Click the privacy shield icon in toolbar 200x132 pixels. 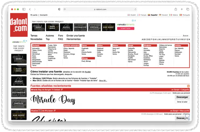click(59, 9)
